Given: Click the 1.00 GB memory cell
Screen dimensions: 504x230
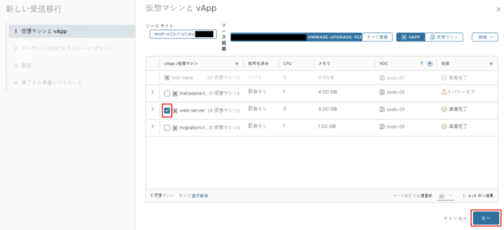Looking at the screenshot, I should pos(327,126).
